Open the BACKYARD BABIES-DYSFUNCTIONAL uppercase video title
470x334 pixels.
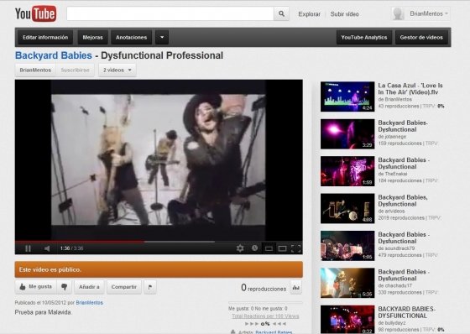(406, 312)
